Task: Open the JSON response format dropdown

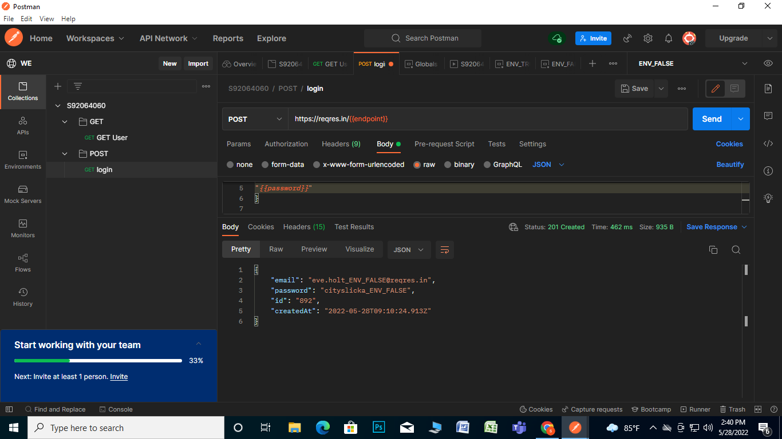Action: pyautogui.click(x=409, y=249)
